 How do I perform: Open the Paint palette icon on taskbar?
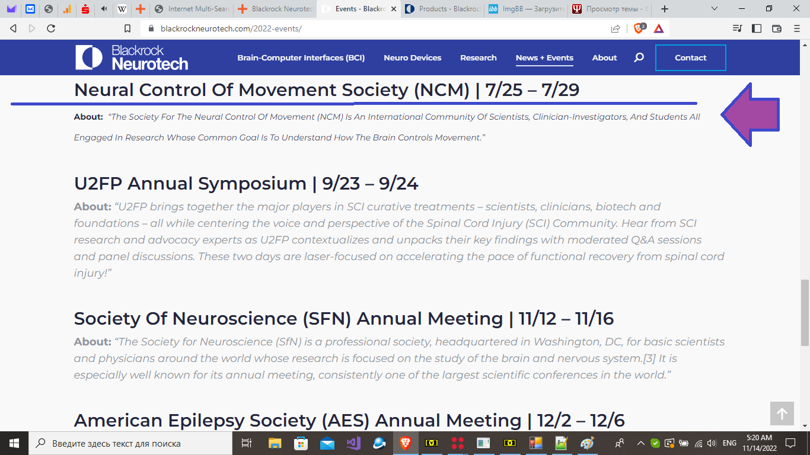tap(586, 443)
